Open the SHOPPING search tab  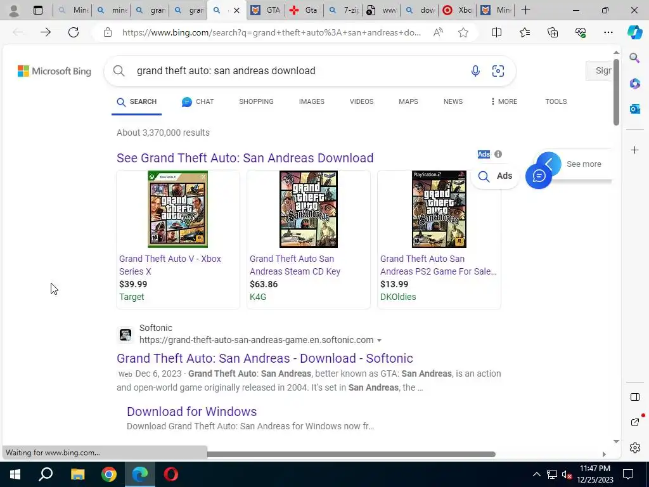point(256,101)
